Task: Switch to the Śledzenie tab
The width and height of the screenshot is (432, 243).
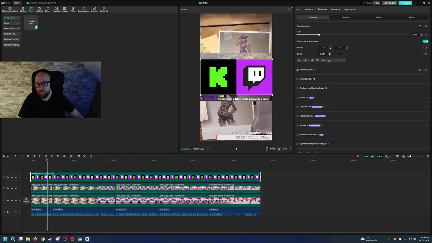Action: [x=322, y=9]
